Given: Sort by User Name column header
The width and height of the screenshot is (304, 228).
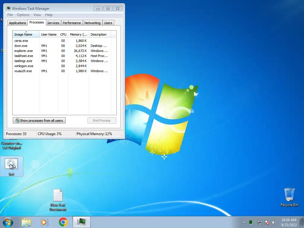Looking at the screenshot, I should point(49,34).
